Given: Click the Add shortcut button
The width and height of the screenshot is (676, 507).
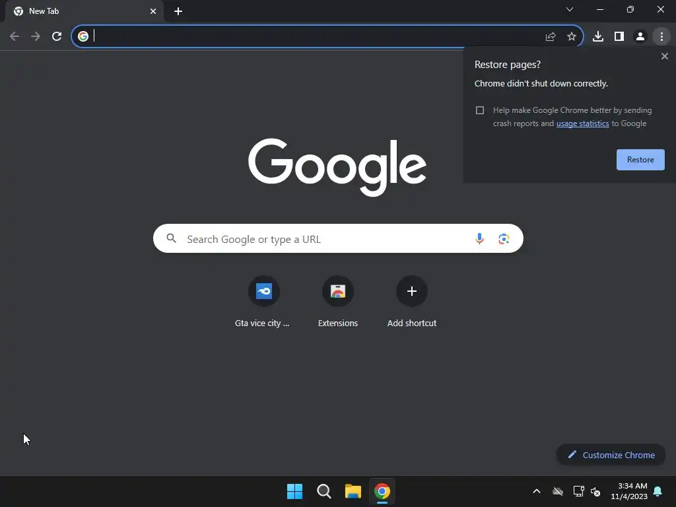Looking at the screenshot, I should pyautogui.click(x=412, y=303).
